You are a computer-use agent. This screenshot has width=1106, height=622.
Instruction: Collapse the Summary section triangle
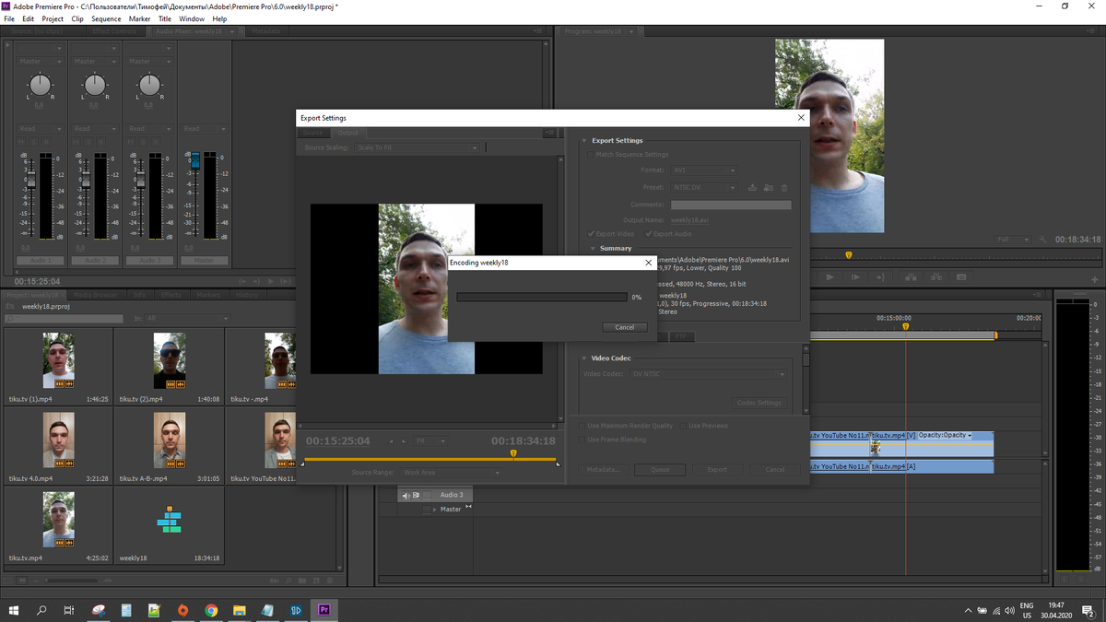point(593,248)
